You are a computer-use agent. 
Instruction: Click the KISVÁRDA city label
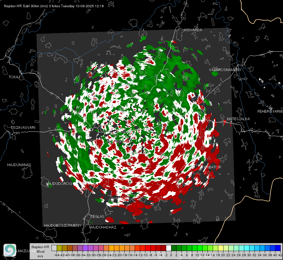coord(193,30)
